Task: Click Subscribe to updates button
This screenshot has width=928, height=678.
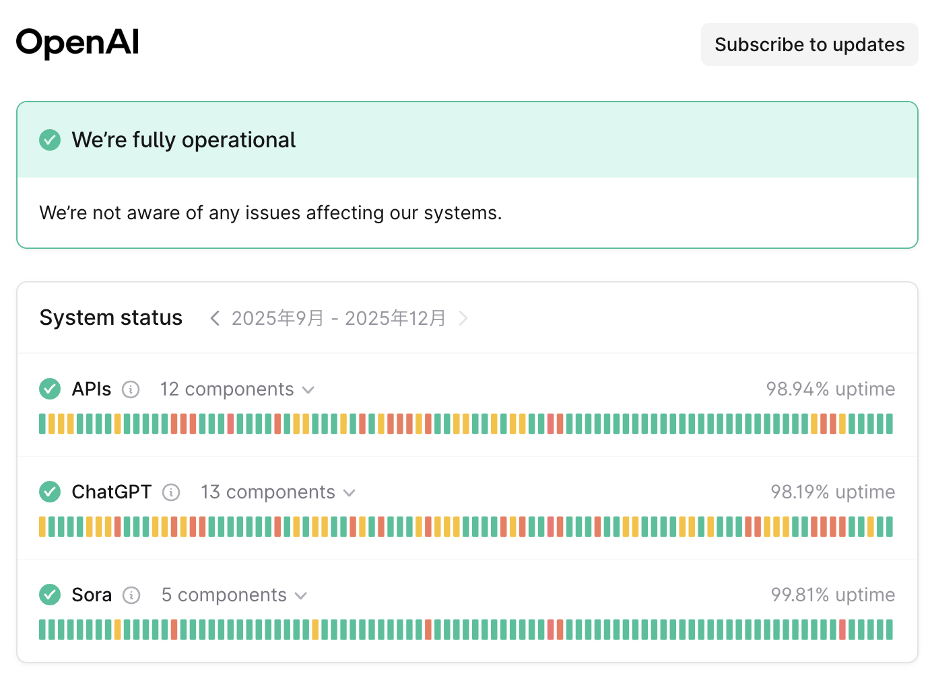Action: 809,44
